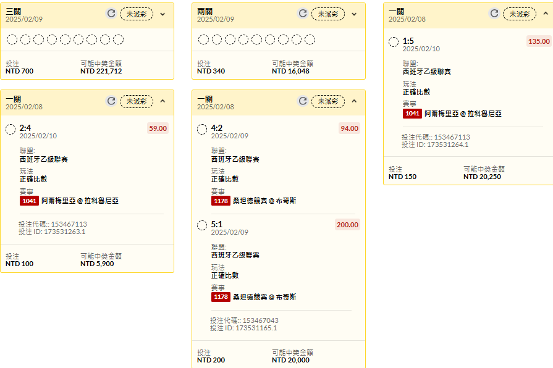Click the 59.00 odds tag

tap(158, 128)
